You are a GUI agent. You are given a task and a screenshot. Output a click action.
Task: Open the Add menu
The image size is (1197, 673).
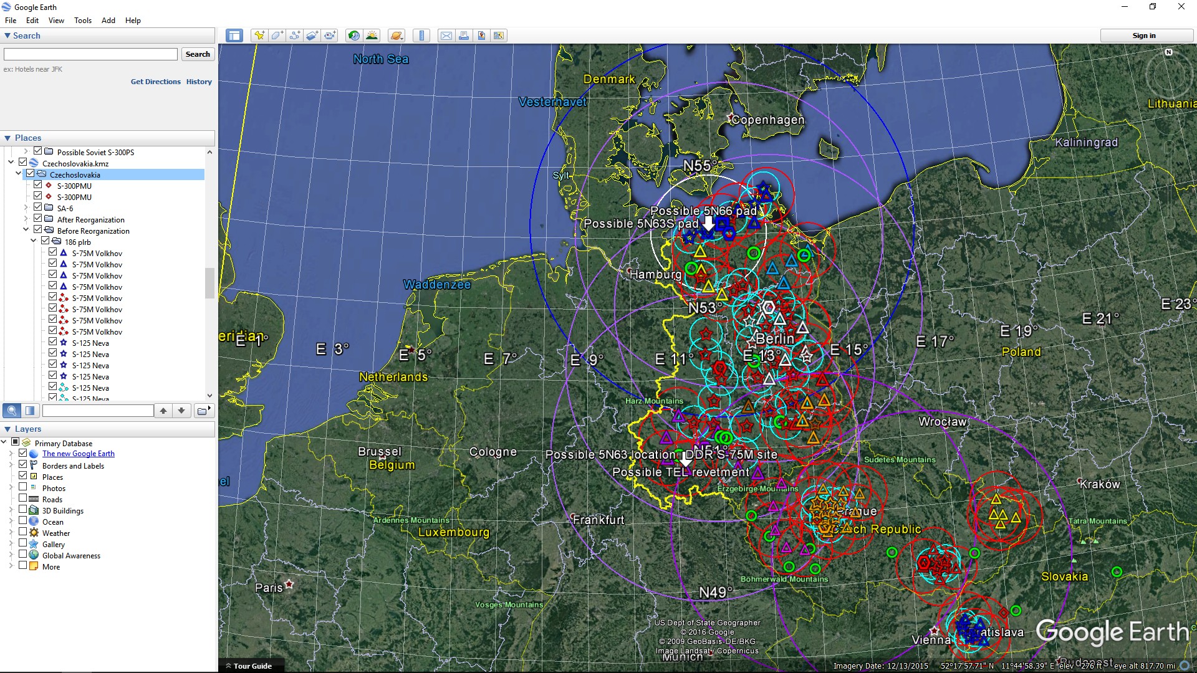(108, 21)
